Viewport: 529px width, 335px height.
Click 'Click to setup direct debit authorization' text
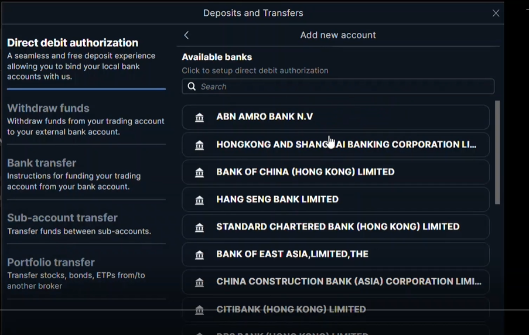coord(255,70)
